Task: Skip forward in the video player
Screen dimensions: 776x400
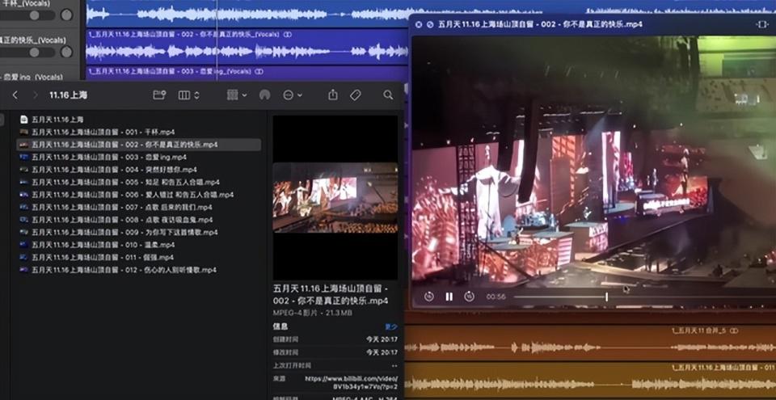Action: (x=469, y=296)
